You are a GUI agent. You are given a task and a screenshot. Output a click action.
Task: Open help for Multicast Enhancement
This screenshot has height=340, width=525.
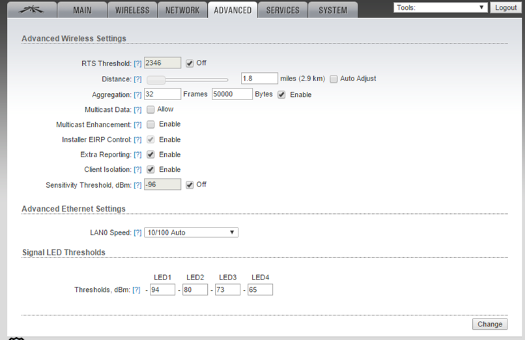[137, 125]
